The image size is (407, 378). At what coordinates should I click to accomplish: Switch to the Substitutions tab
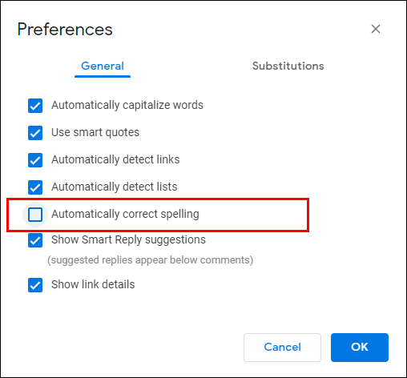pyautogui.click(x=288, y=66)
